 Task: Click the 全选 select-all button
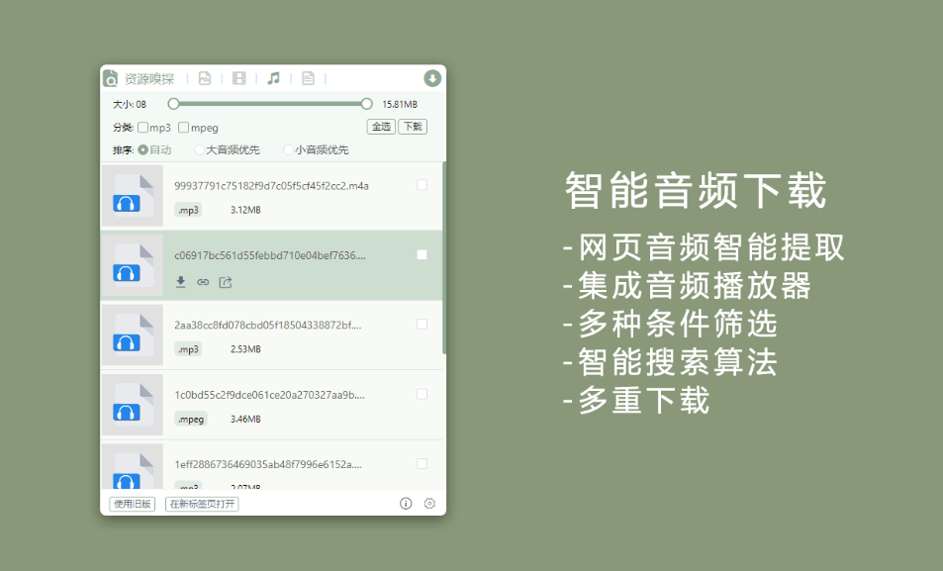coord(381,126)
